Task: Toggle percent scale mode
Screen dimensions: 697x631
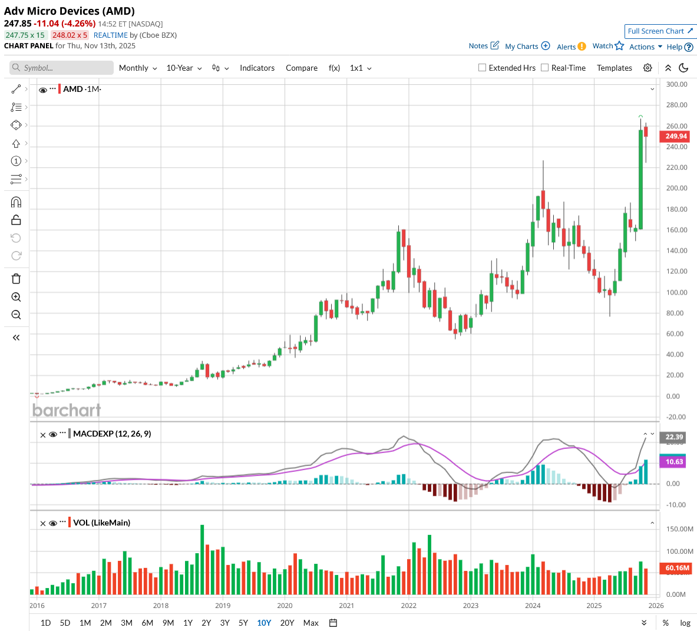Action: (x=665, y=623)
